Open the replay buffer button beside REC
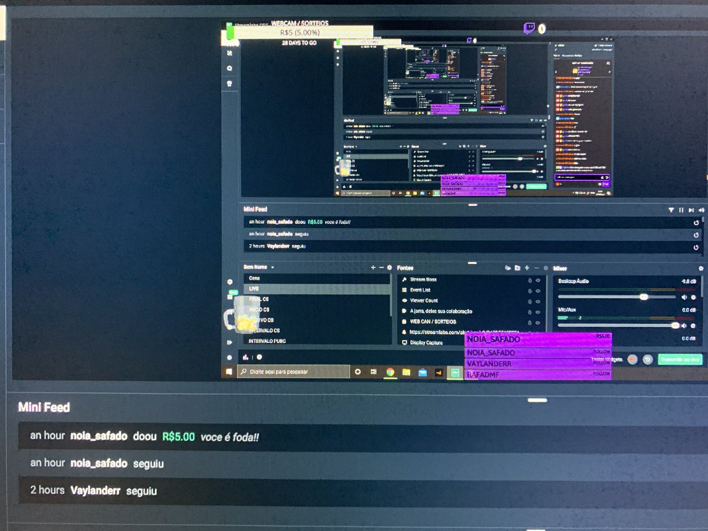 coord(647,359)
